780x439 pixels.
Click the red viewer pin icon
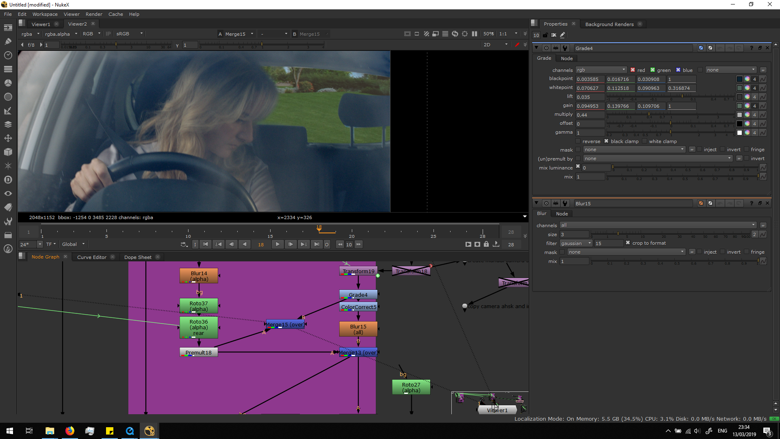point(517,45)
